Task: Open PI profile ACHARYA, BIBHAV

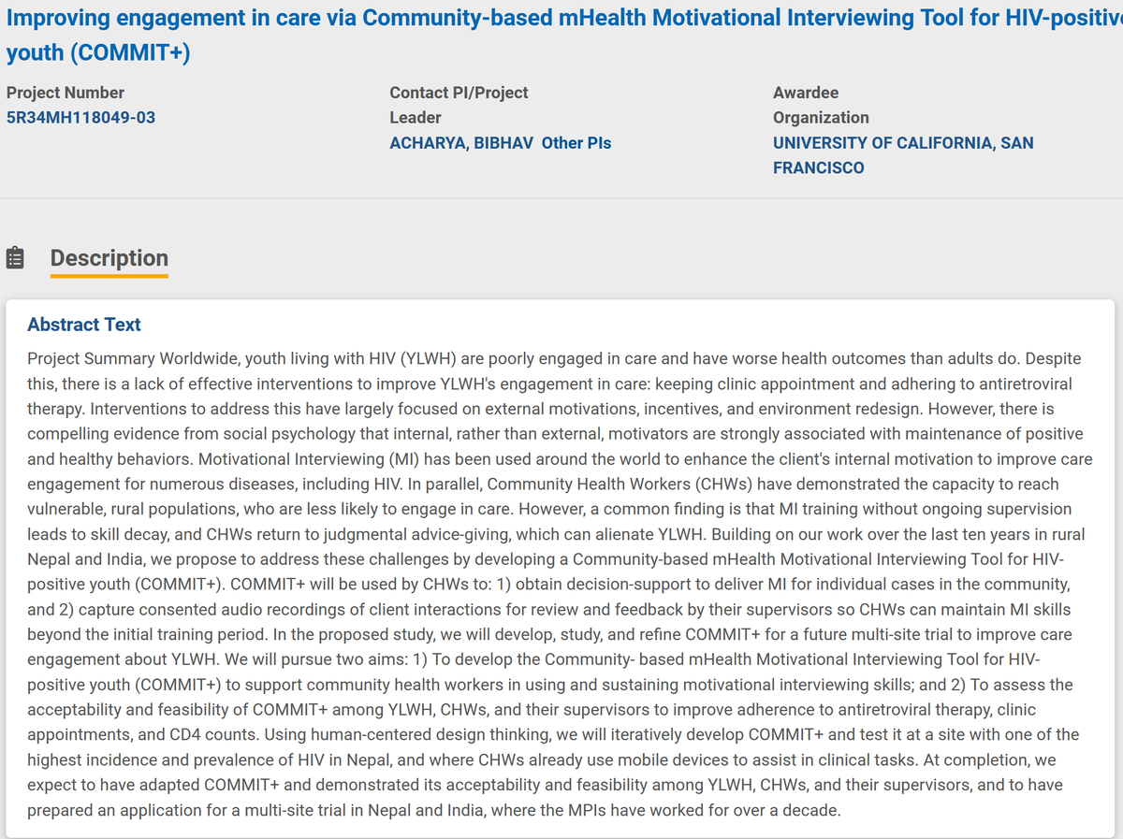Action: pyautogui.click(x=461, y=143)
